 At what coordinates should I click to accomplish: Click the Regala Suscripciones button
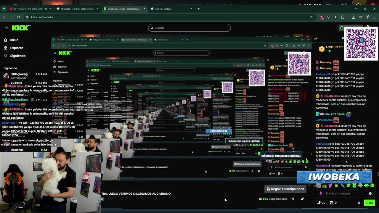point(285,189)
